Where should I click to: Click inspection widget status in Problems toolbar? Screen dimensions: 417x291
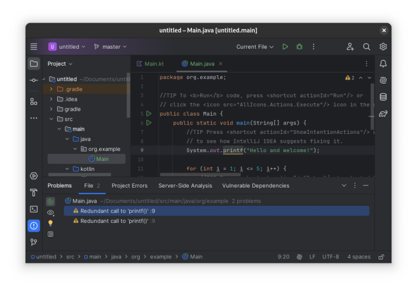click(50, 201)
